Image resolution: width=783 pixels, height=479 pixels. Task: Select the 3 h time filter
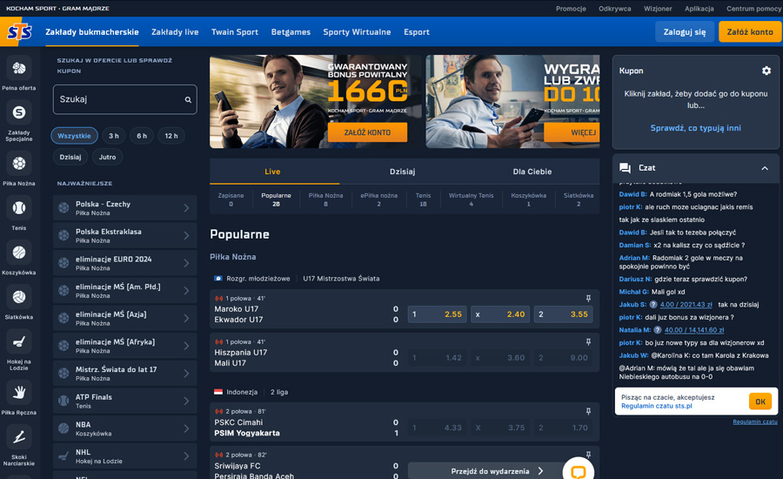(x=114, y=136)
